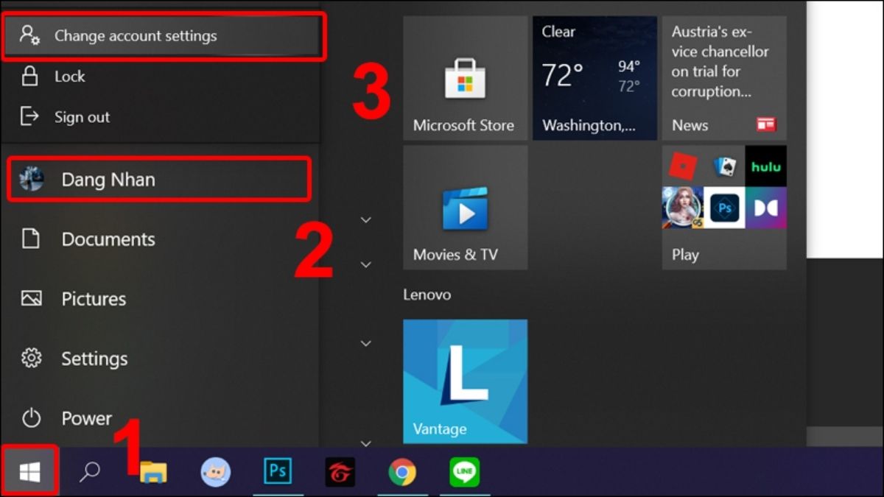Open the Microsoft Store tile

(465, 77)
